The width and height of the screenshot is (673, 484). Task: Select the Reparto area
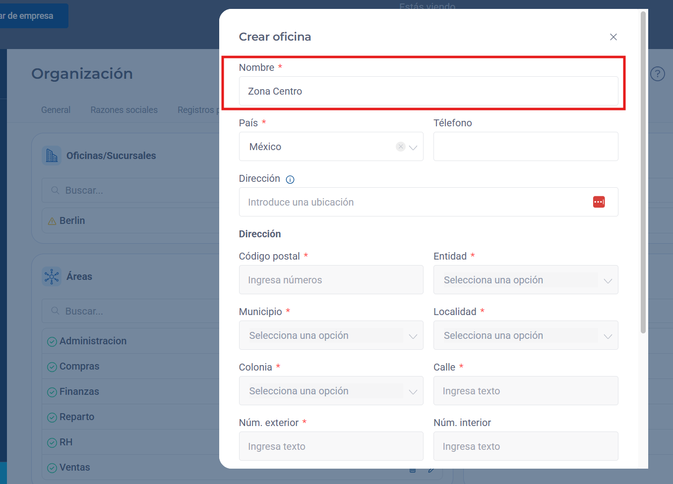coord(131,417)
